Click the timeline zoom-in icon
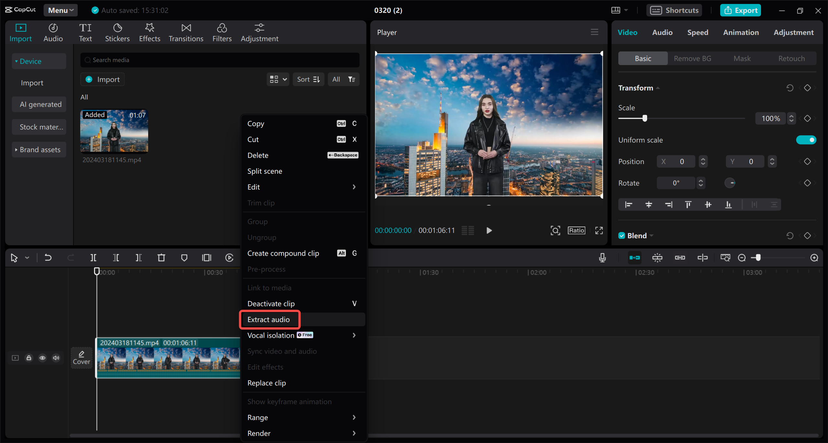The height and width of the screenshot is (443, 828). pos(814,258)
